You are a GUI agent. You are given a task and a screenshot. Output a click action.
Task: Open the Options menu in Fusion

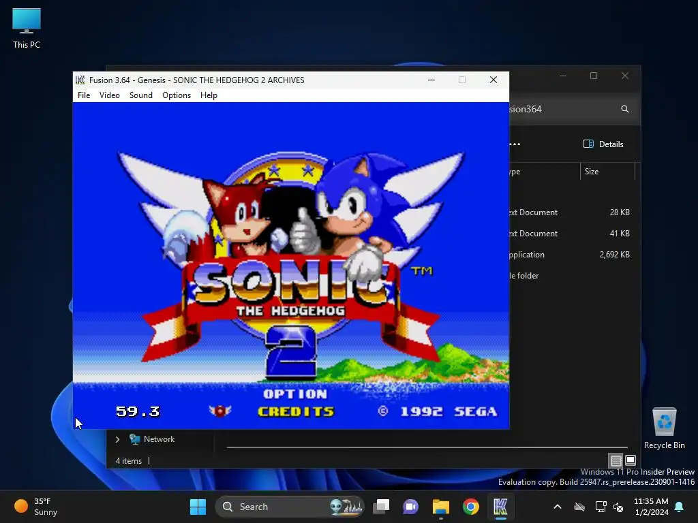(x=177, y=95)
